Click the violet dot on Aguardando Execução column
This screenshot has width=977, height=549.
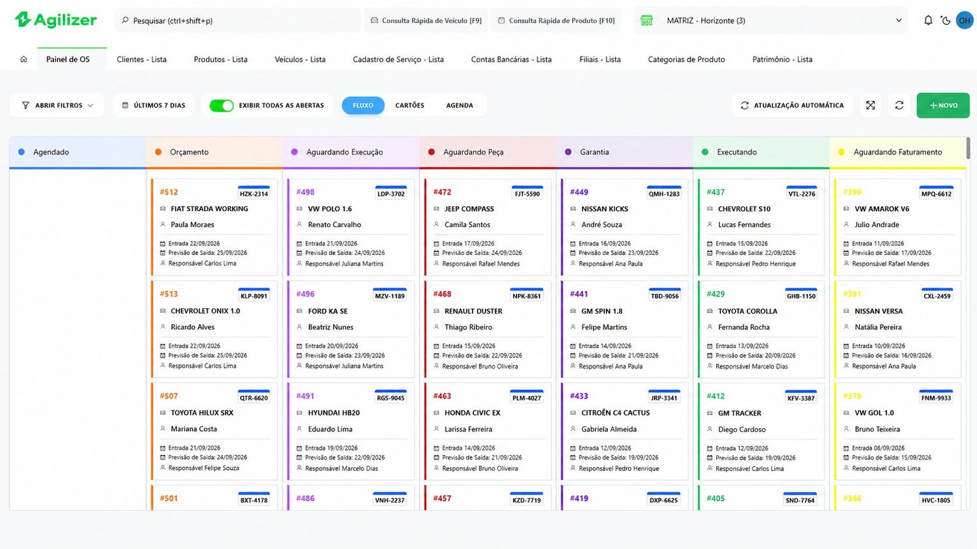point(294,152)
